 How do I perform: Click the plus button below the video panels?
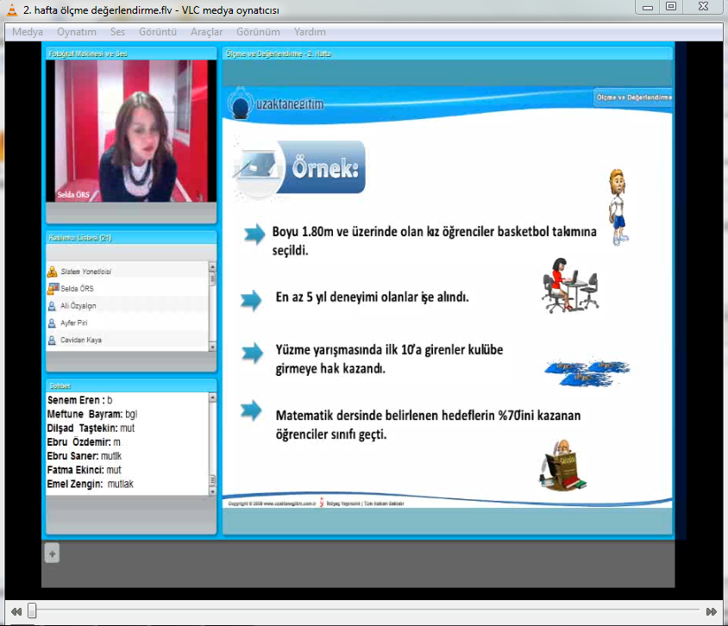52,554
